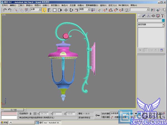Image resolution: width=167 pixels, height=125 pixels.
Task: Open the 动画(A) menu
Action: click(x=81, y=5)
